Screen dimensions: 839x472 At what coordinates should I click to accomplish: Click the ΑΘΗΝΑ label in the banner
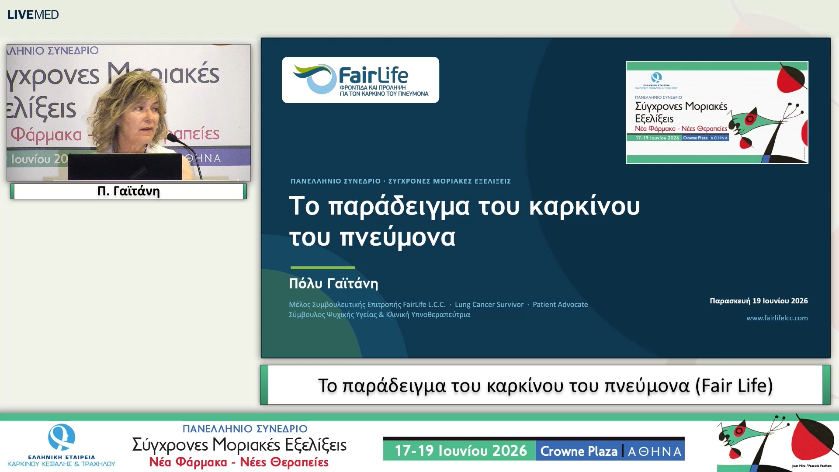click(x=654, y=451)
